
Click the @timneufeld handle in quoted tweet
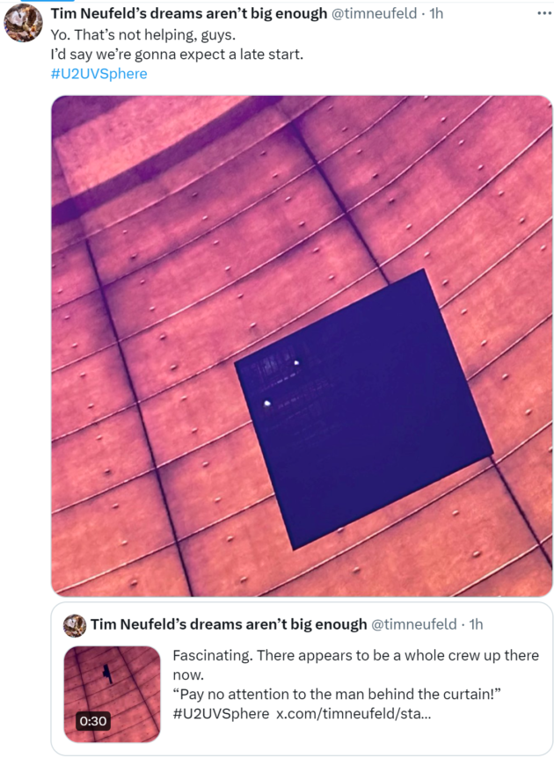[413, 624]
